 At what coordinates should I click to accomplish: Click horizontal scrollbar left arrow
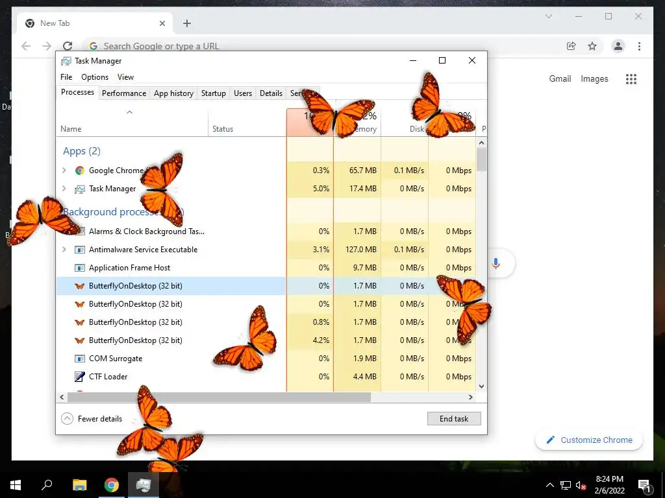[x=62, y=397]
